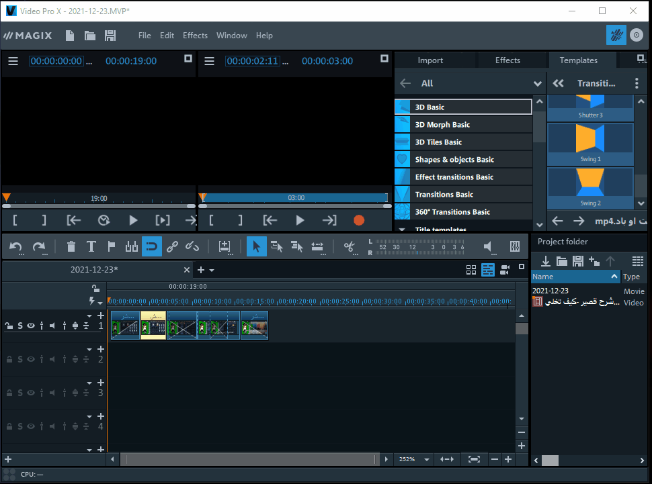This screenshot has width=652, height=484.
Task: Select the 3D Morph Basic template category
Action: point(463,125)
